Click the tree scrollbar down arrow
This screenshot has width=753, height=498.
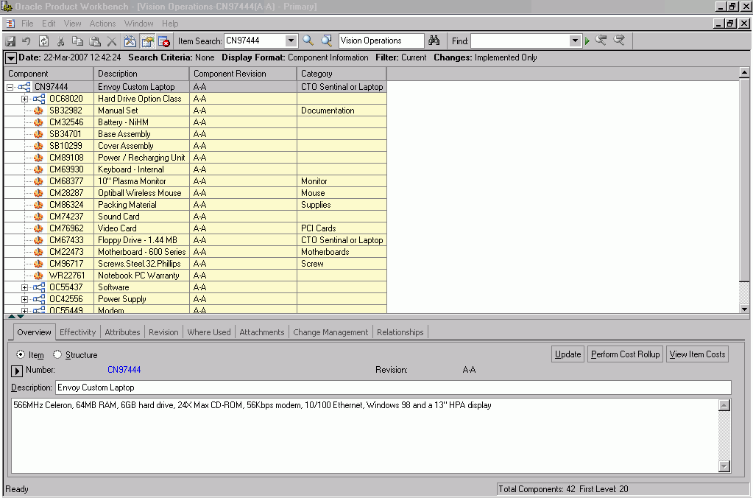[744, 309]
